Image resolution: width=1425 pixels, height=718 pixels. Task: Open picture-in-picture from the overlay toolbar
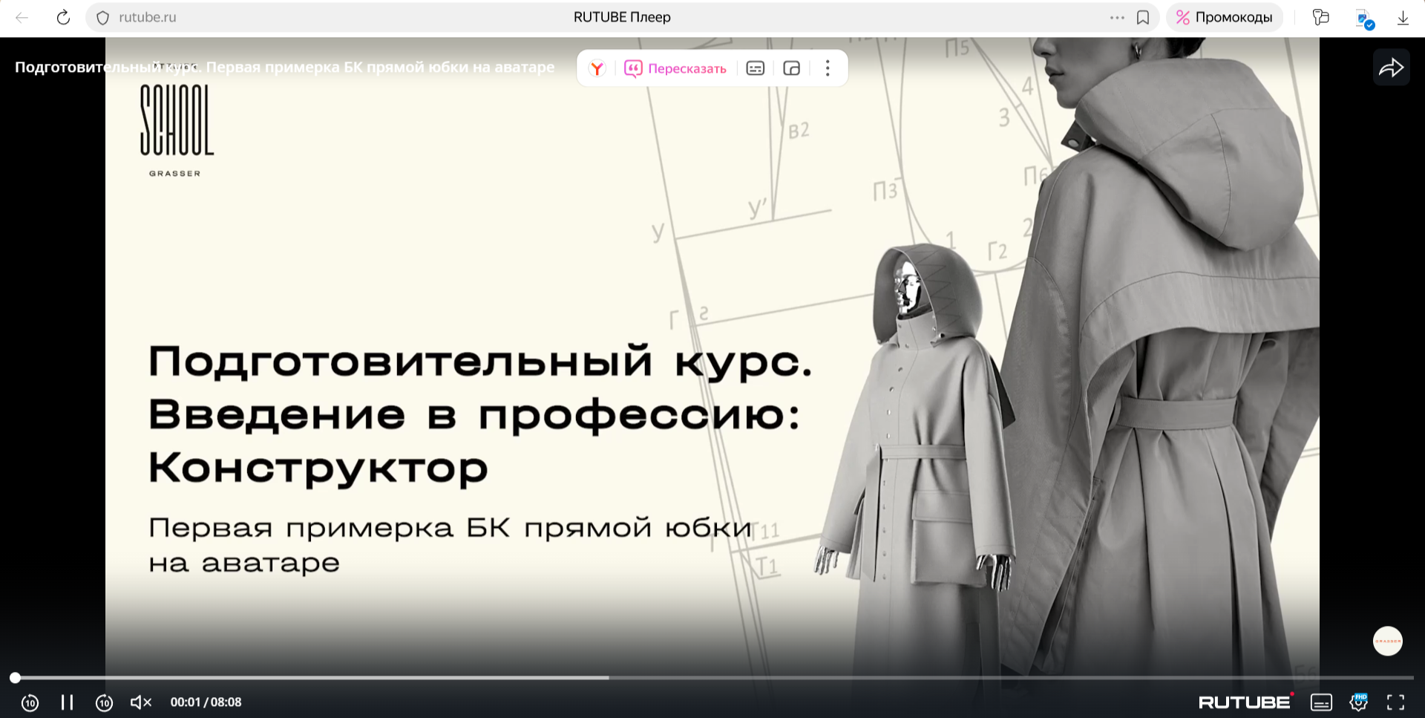pyautogui.click(x=791, y=69)
